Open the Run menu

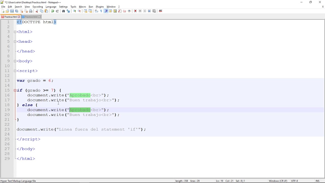pyautogui.click(x=91, y=7)
